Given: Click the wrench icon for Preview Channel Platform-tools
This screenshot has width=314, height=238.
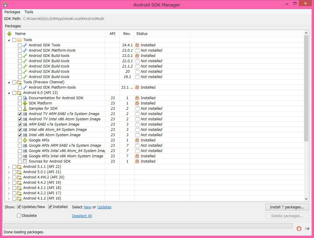Looking at the screenshot, I should point(25,87).
